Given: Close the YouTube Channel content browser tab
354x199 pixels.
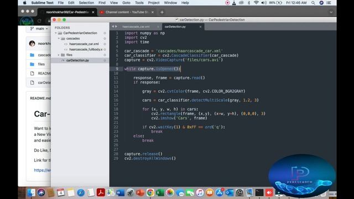Looking at the screenshot, I should pyautogui.click(x=153, y=12).
